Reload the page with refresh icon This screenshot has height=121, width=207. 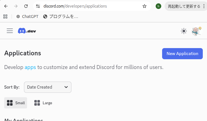26,6
